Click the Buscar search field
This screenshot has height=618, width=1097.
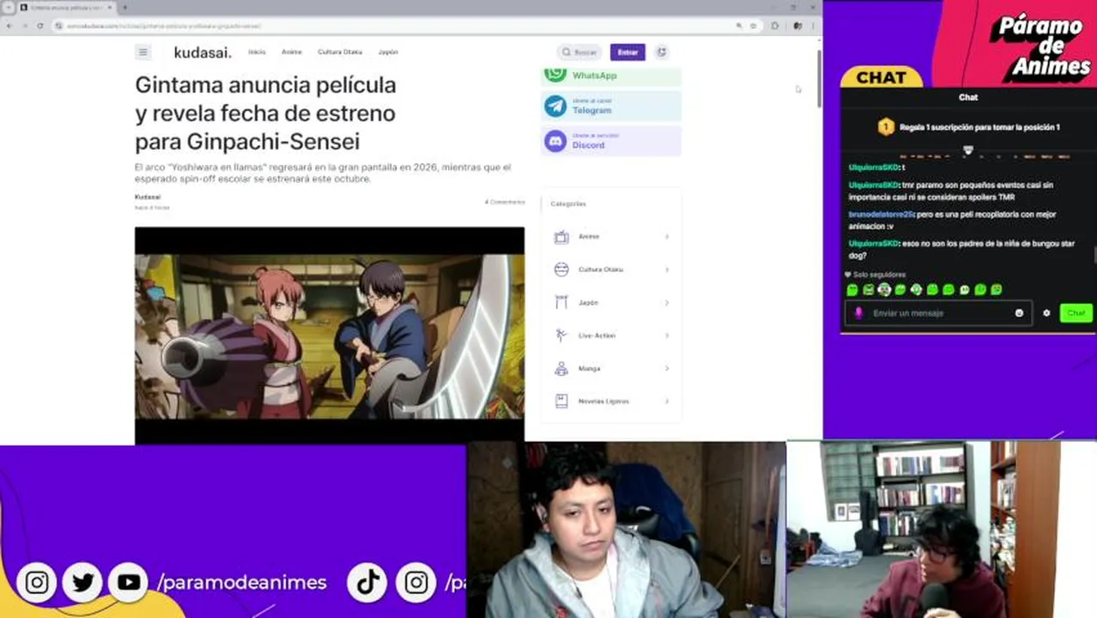click(579, 52)
